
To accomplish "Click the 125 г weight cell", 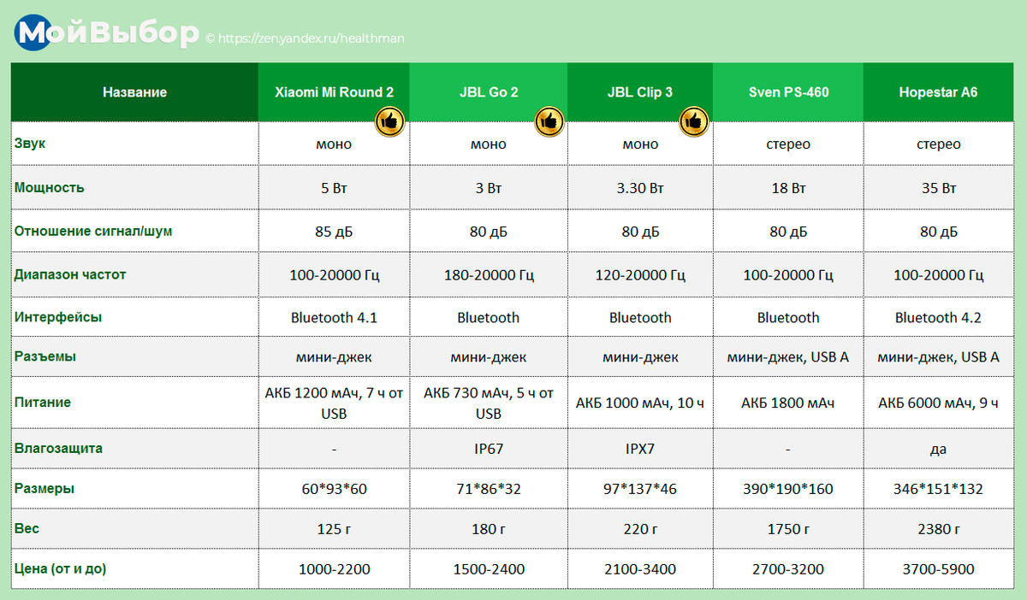I will tap(334, 529).
